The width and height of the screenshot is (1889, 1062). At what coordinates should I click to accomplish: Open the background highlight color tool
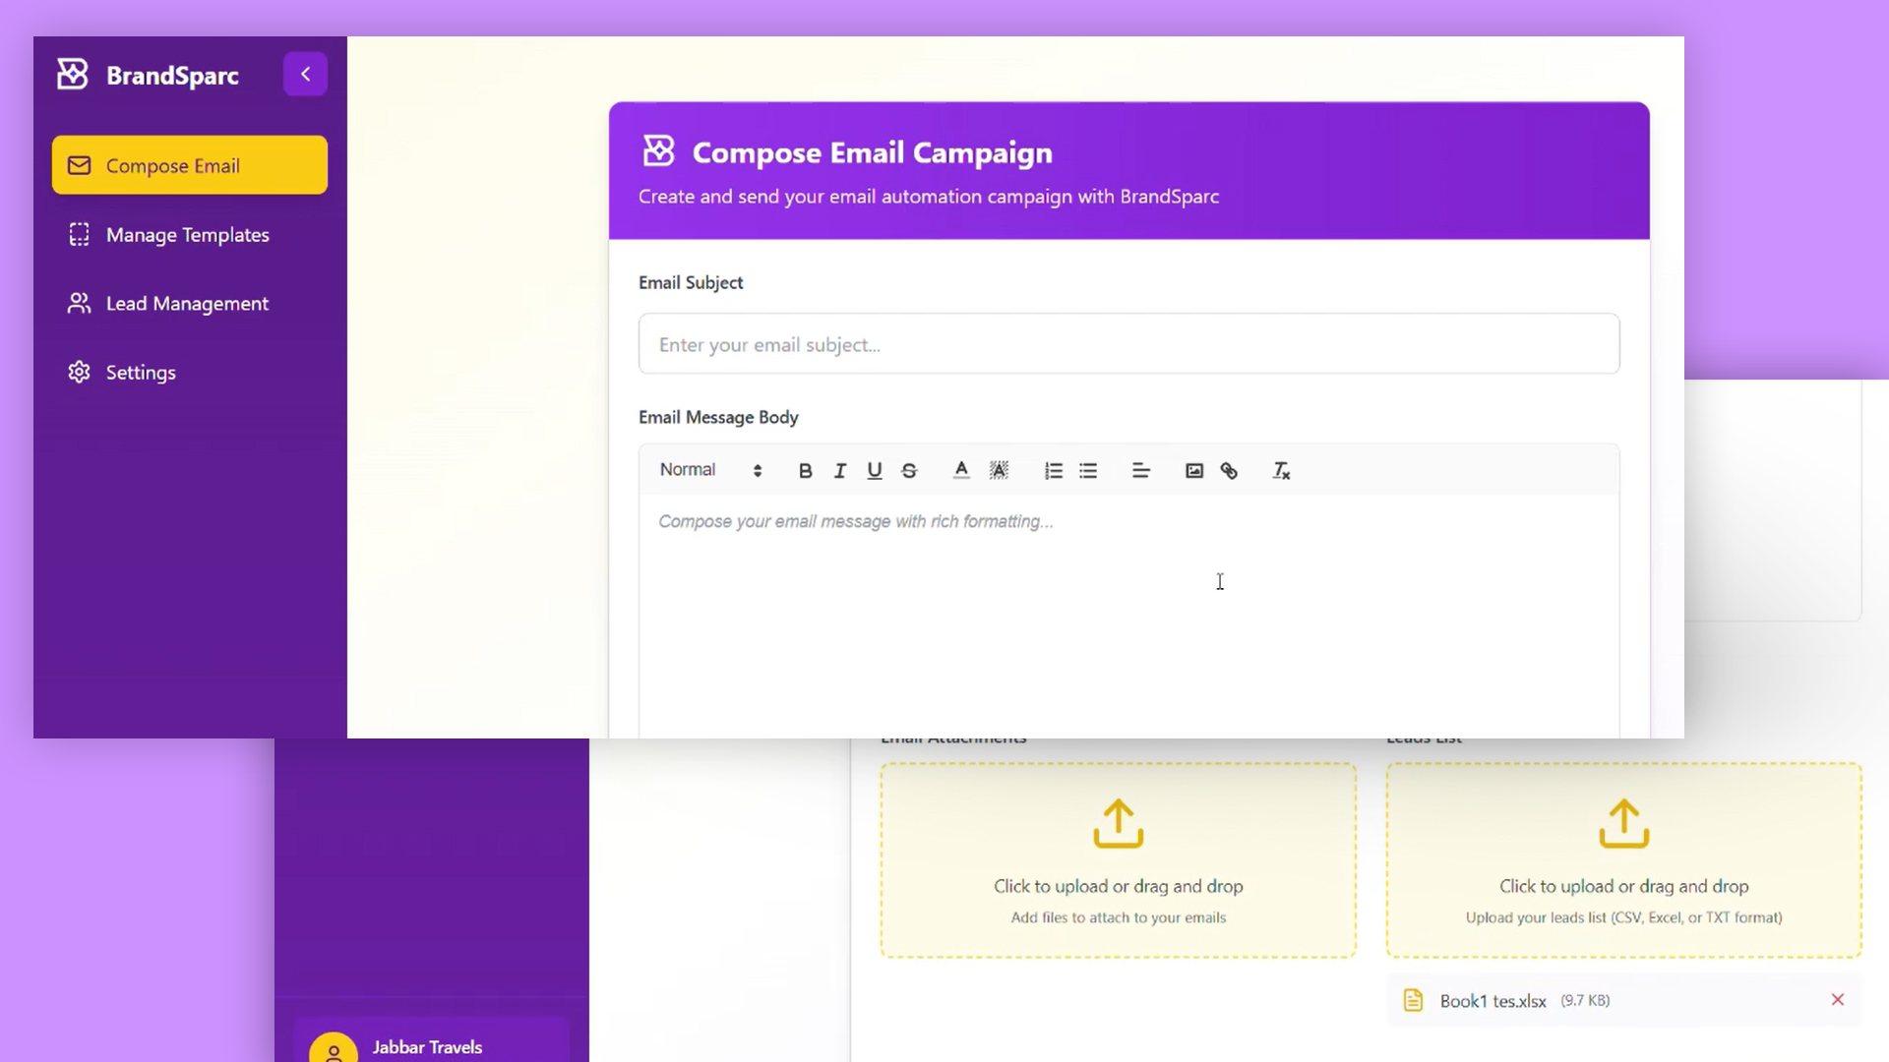tap(999, 470)
